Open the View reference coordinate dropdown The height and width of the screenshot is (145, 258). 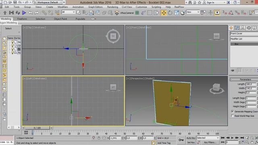click(x=193, y=12)
